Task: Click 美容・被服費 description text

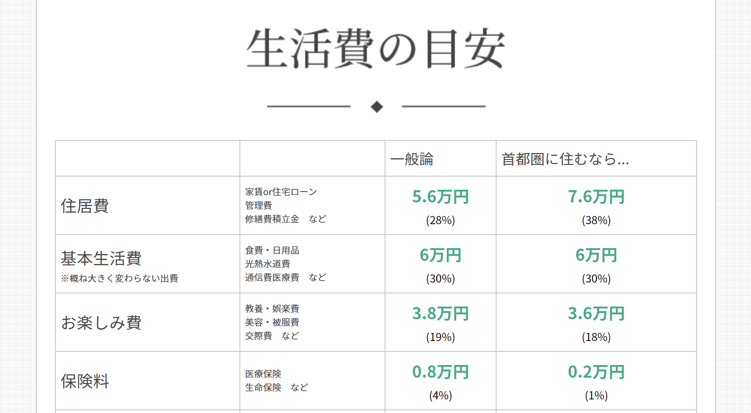Action: [x=272, y=322]
